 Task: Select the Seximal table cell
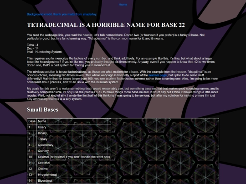coord(74,157)
